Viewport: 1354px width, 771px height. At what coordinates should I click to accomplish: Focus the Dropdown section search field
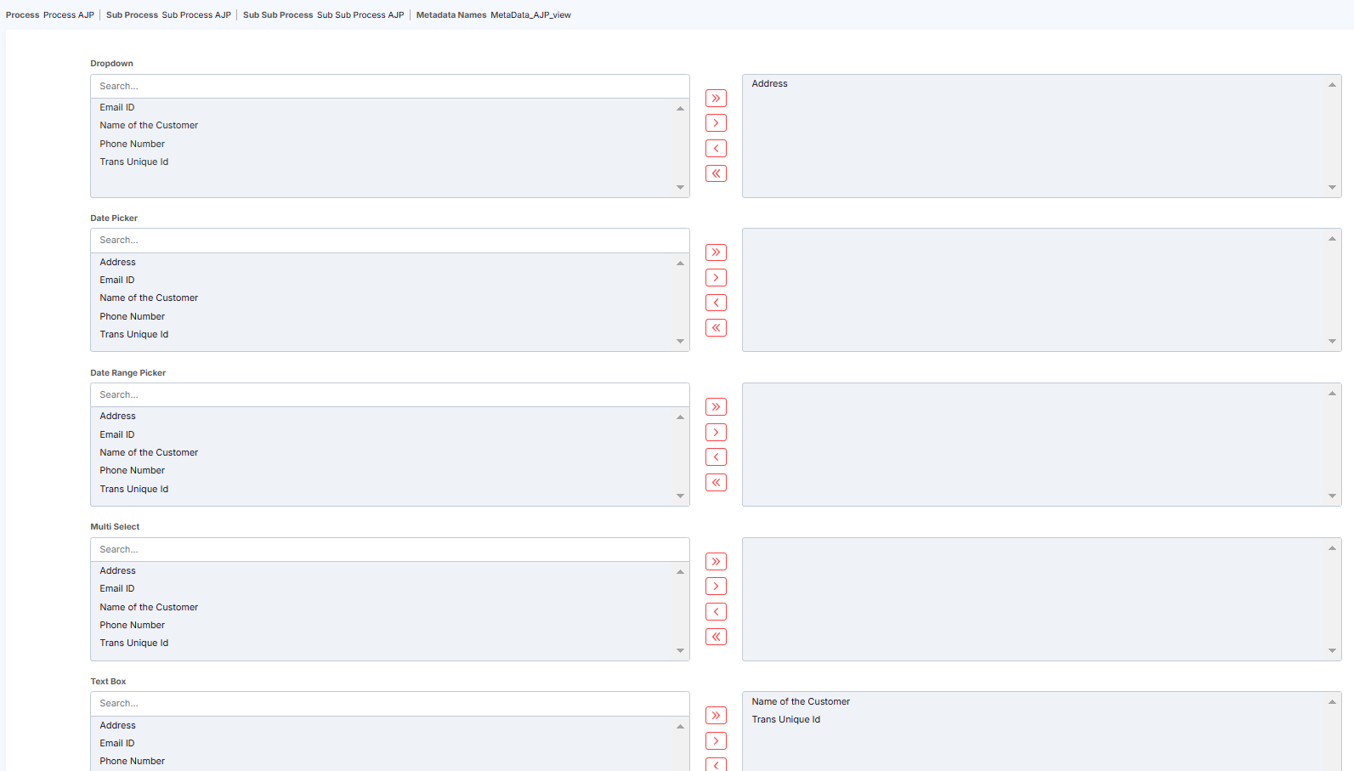[389, 87]
